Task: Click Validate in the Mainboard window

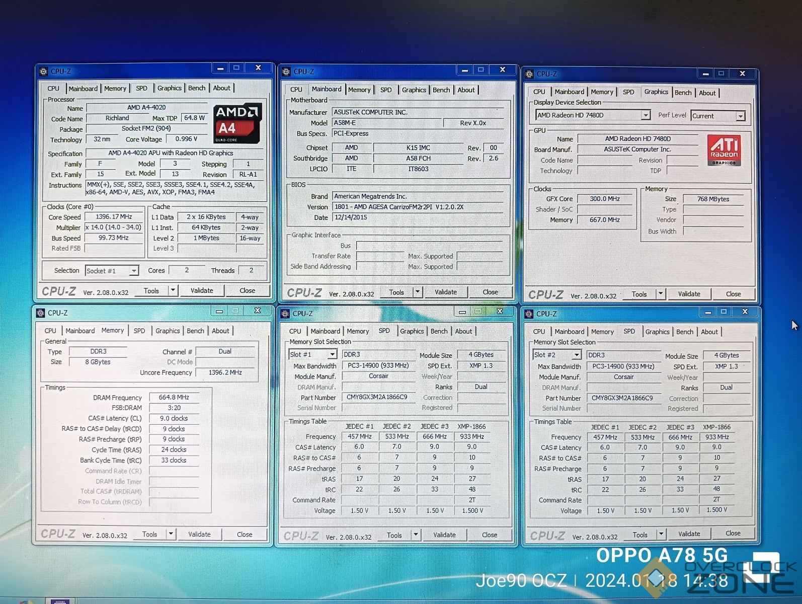Action: pos(446,292)
